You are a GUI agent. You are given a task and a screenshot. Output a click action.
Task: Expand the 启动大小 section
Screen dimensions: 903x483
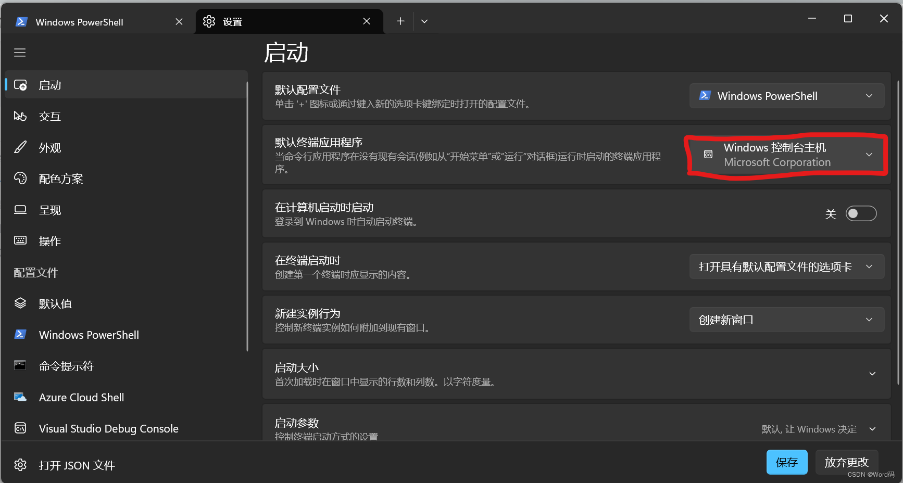tap(576, 374)
